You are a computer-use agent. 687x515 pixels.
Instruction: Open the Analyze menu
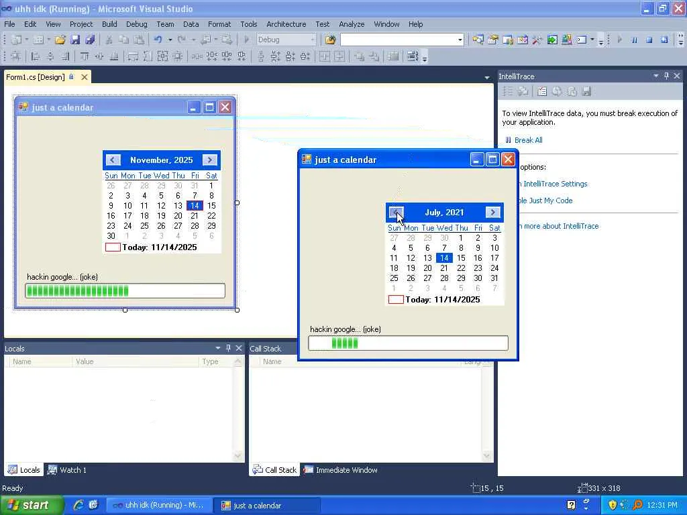(352, 24)
